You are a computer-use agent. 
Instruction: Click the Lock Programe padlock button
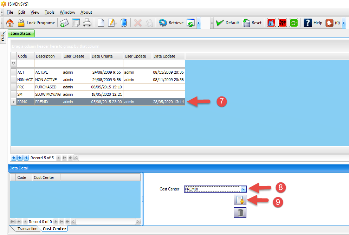click(36, 23)
